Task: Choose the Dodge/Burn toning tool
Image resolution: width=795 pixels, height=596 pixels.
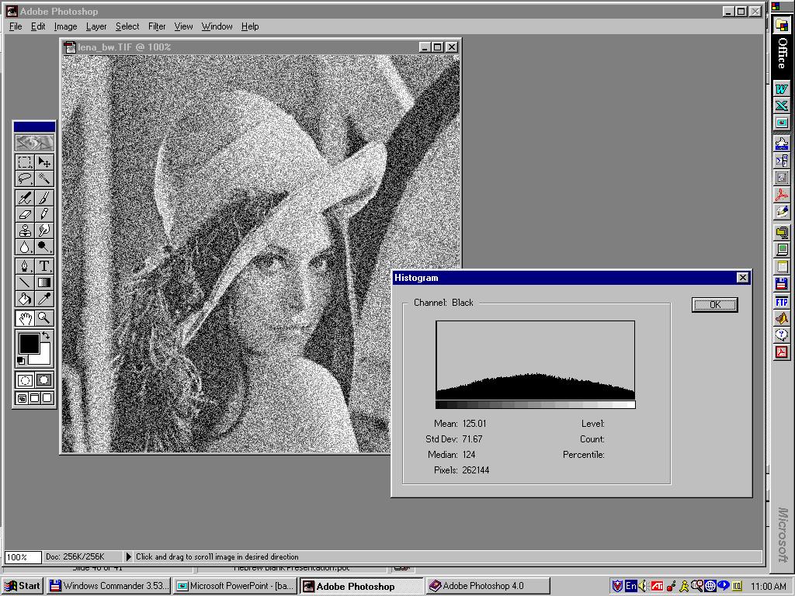Action: point(44,247)
